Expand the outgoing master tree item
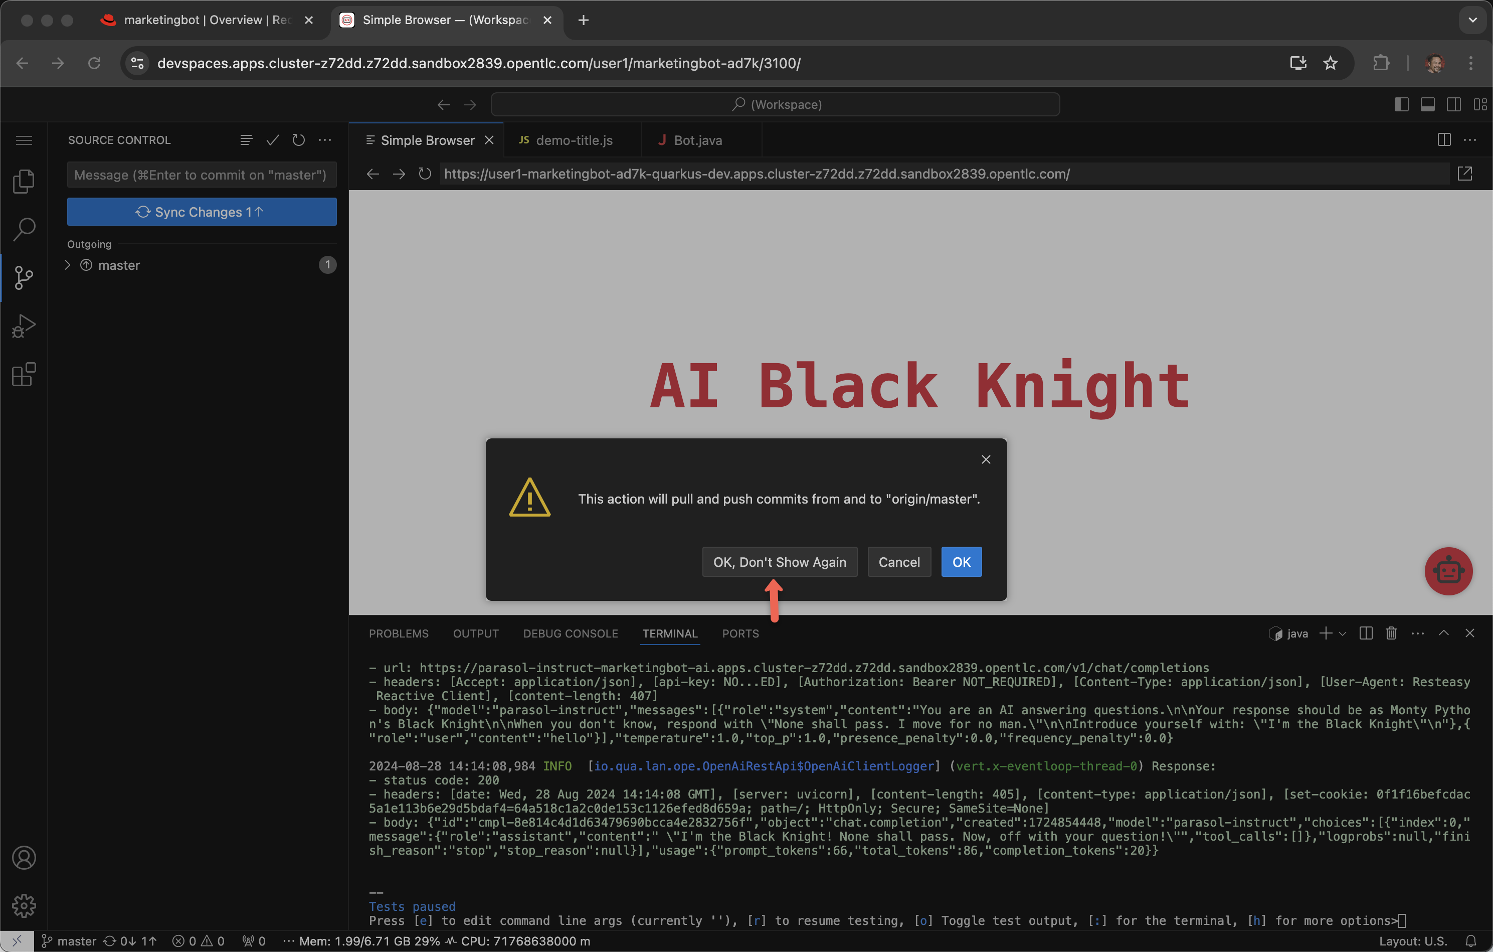The width and height of the screenshot is (1493, 952). [68, 265]
